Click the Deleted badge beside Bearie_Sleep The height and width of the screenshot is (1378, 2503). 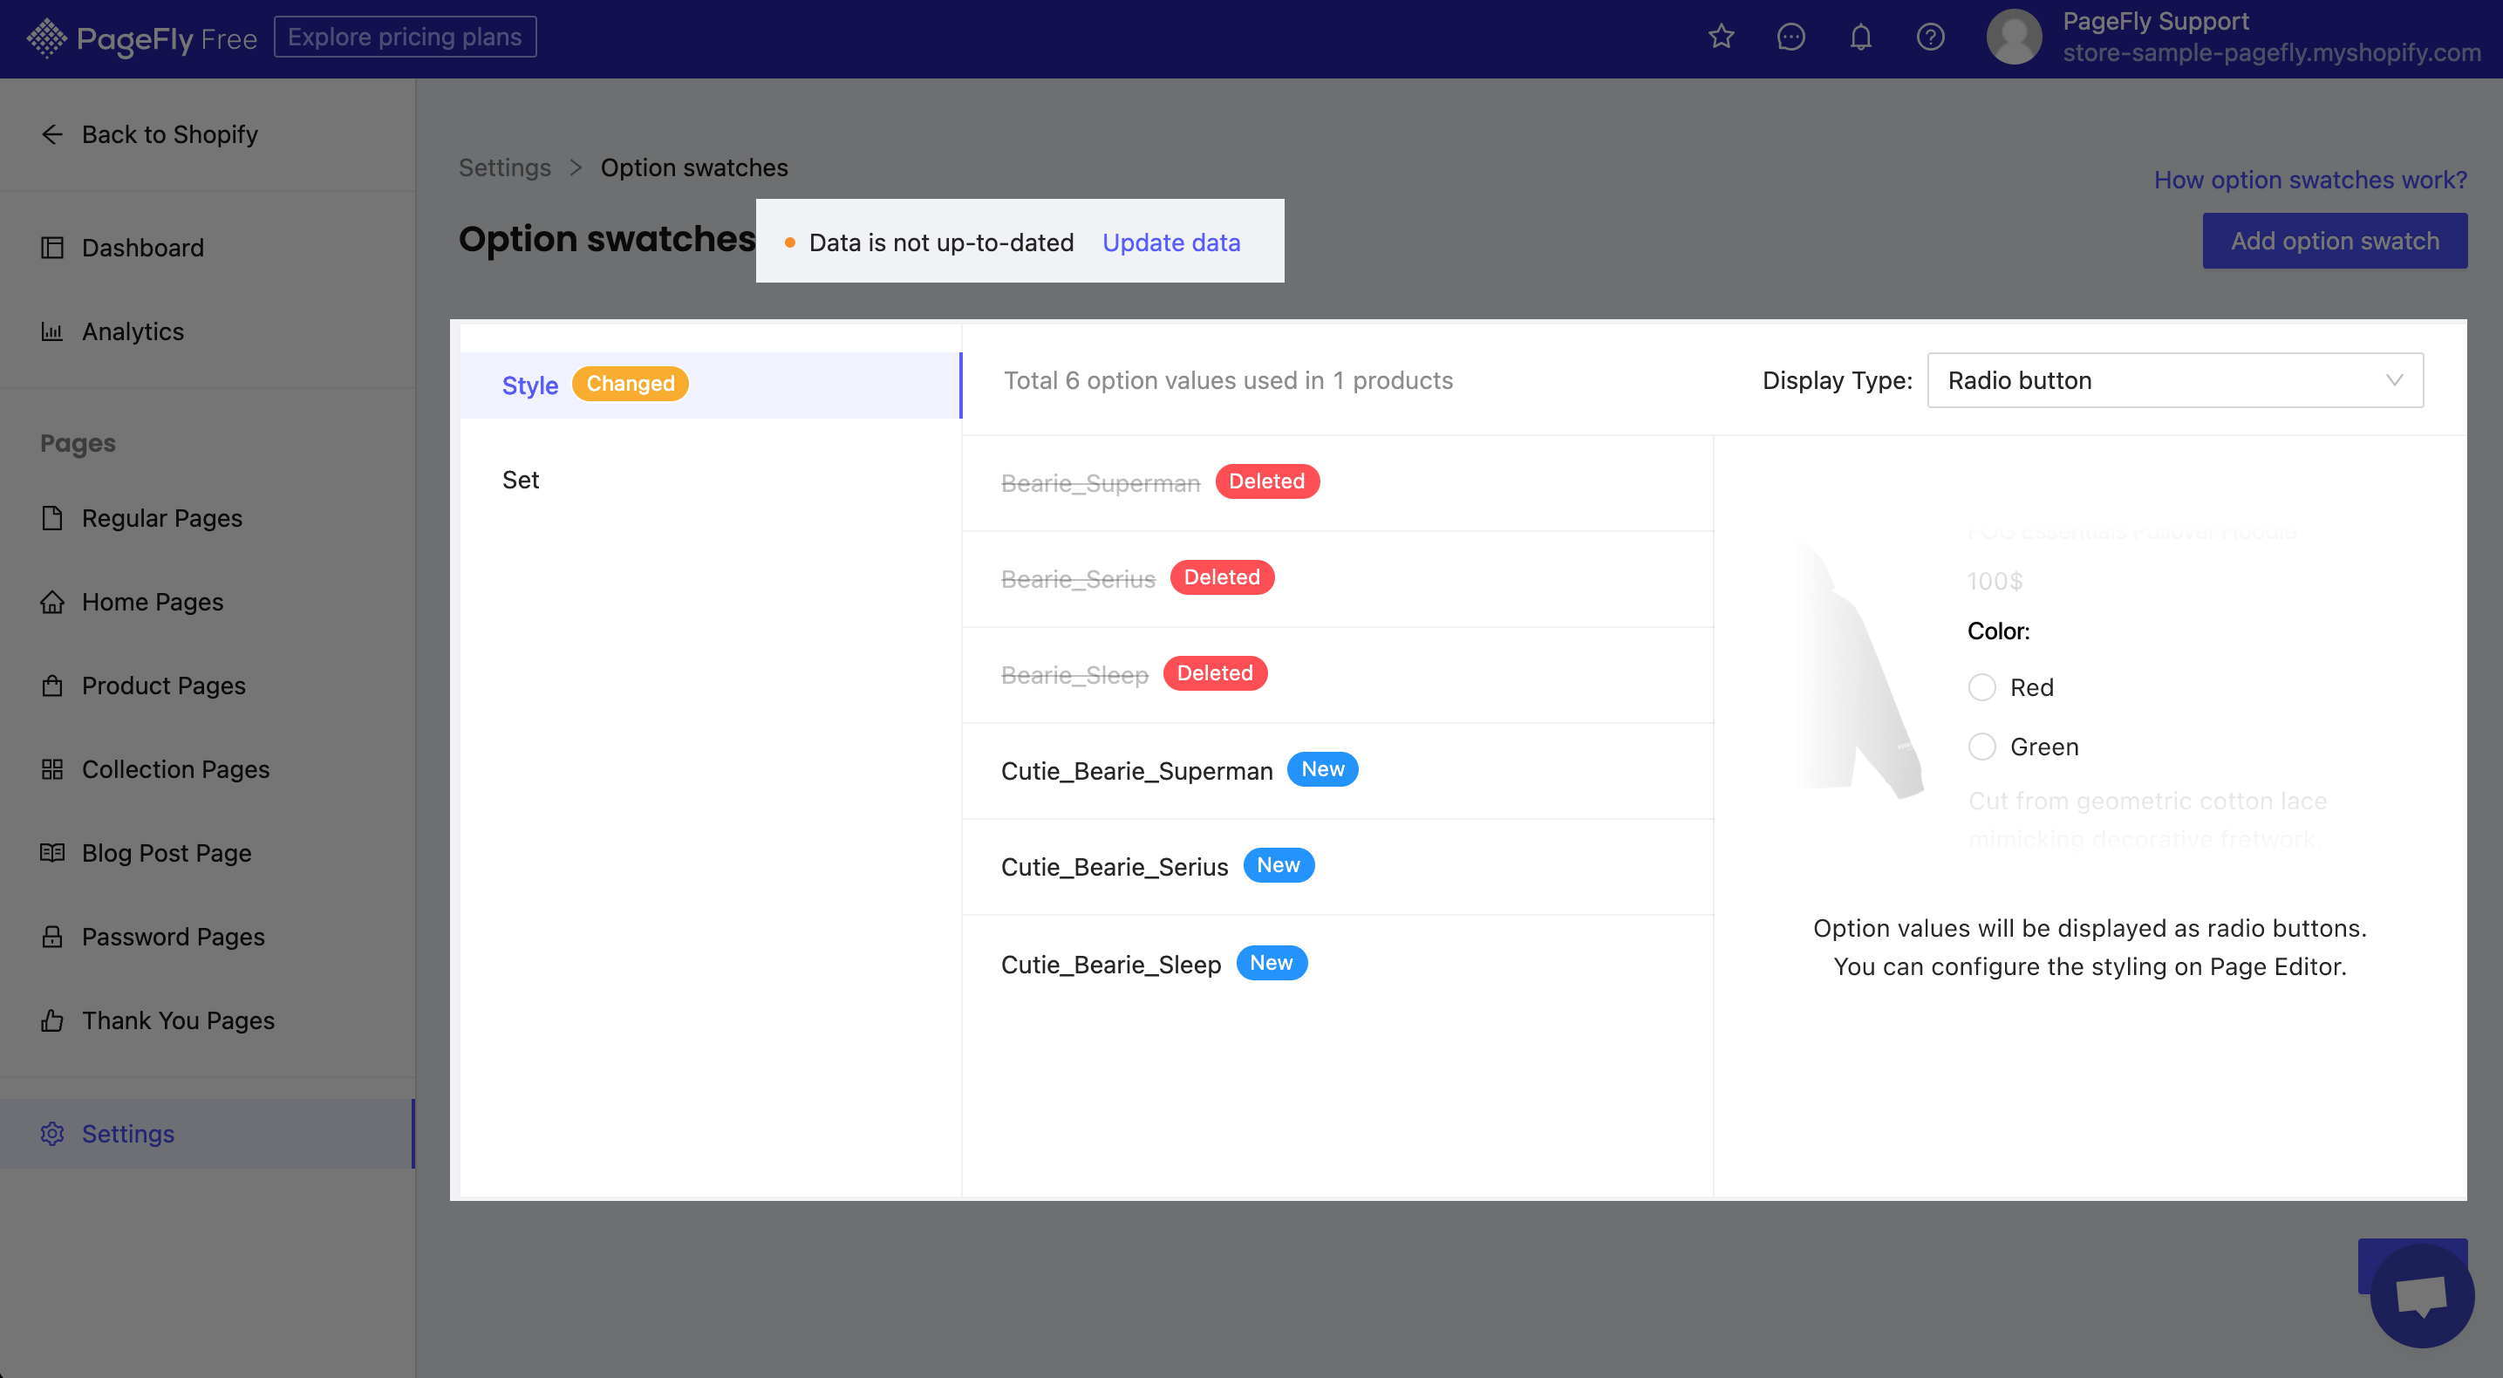coord(1215,672)
